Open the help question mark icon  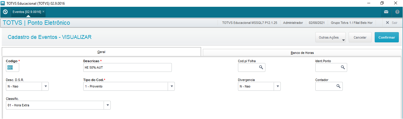pos(397,12)
